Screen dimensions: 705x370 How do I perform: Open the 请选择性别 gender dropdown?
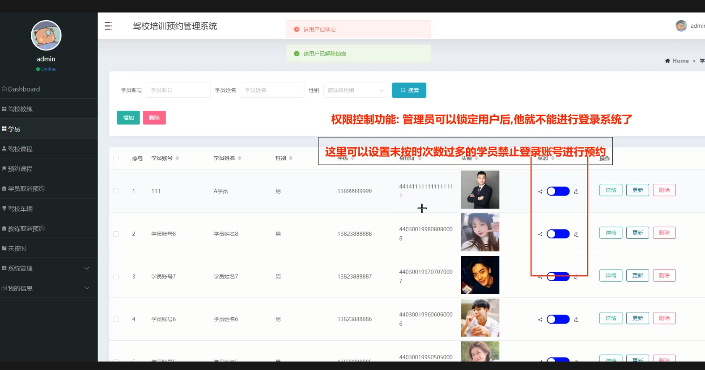pyautogui.click(x=356, y=90)
